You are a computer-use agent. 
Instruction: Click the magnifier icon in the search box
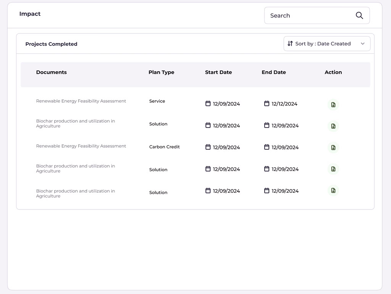point(359,16)
